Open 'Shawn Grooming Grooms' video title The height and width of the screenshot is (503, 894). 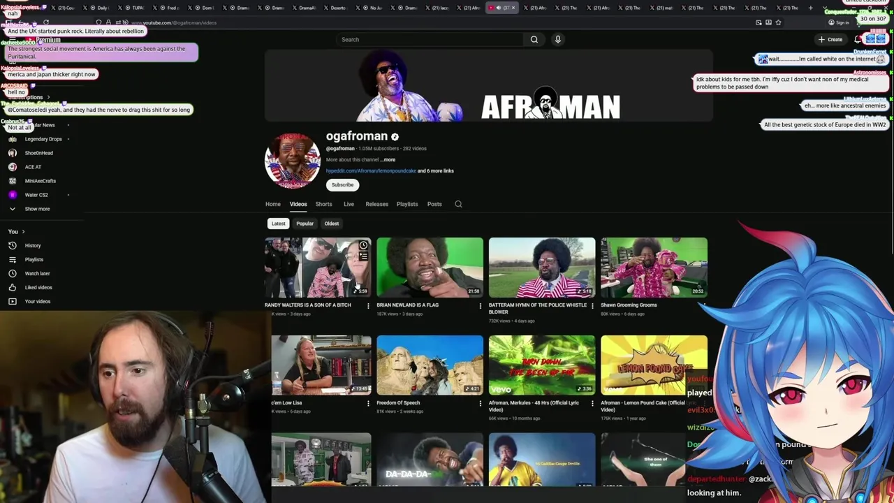629,305
